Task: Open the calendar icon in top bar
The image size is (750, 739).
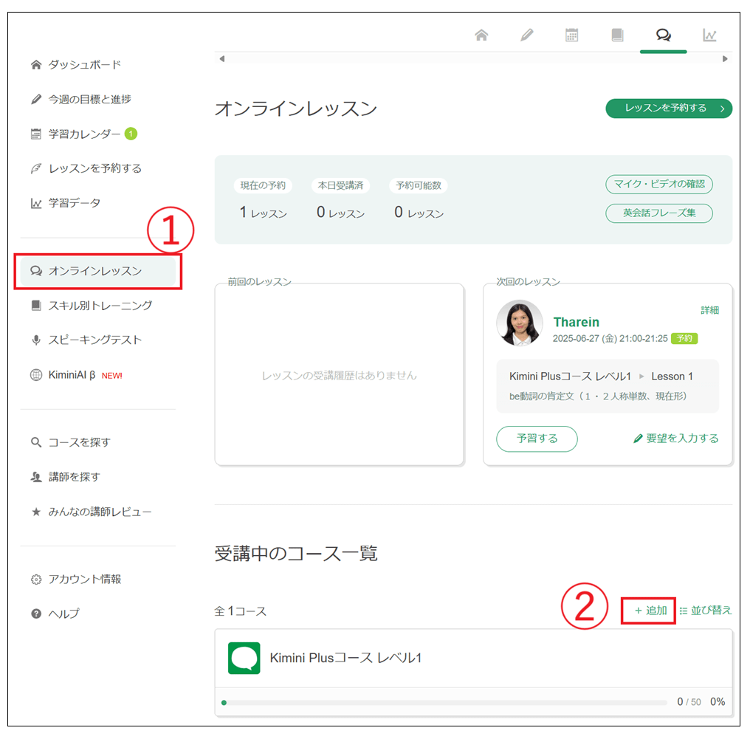Action: pyautogui.click(x=572, y=35)
